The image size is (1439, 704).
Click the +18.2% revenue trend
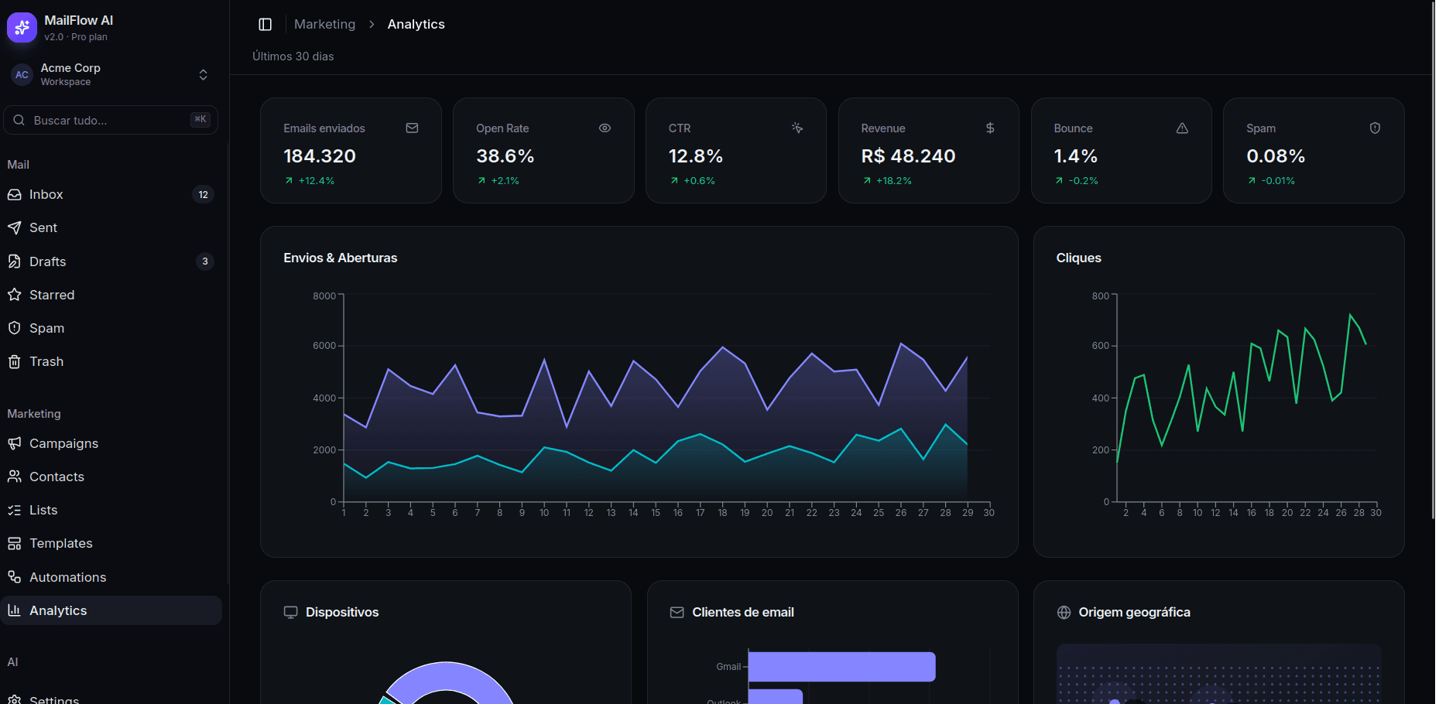887,181
